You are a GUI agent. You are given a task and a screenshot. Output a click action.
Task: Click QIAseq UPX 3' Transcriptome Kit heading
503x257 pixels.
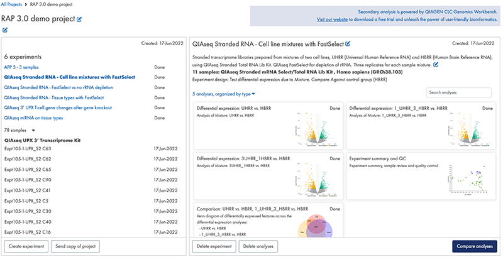[x=42, y=140]
